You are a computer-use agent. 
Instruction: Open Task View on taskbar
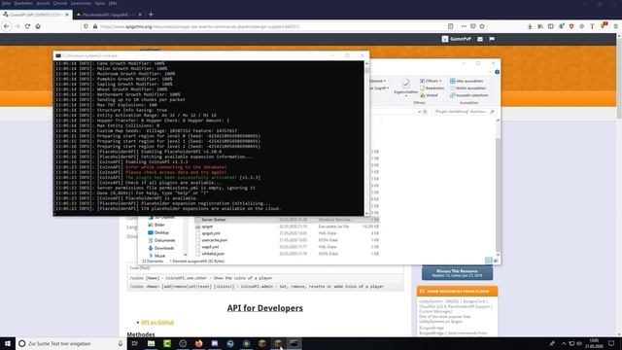[135, 343]
